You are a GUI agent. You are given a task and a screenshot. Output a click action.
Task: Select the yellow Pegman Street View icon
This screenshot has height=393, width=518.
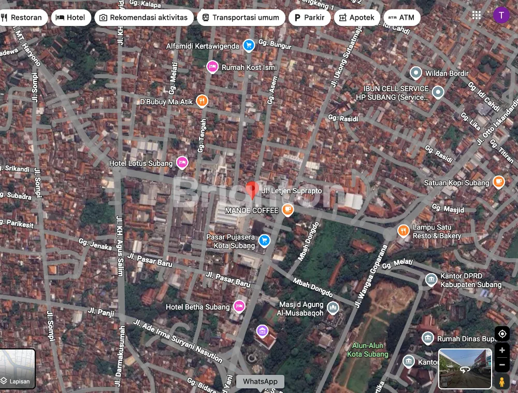pyautogui.click(x=501, y=382)
